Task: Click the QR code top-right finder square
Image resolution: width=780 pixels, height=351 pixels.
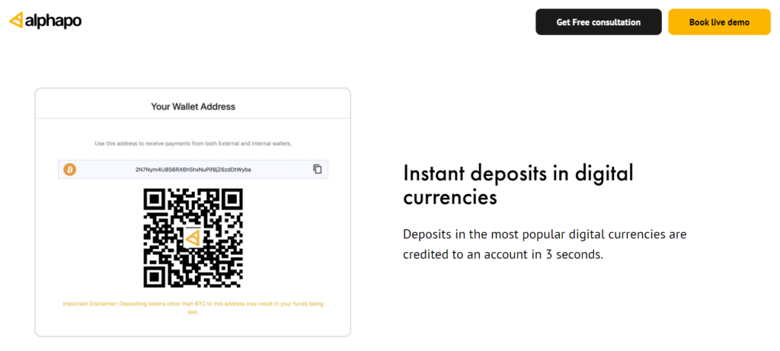Action: tap(232, 199)
